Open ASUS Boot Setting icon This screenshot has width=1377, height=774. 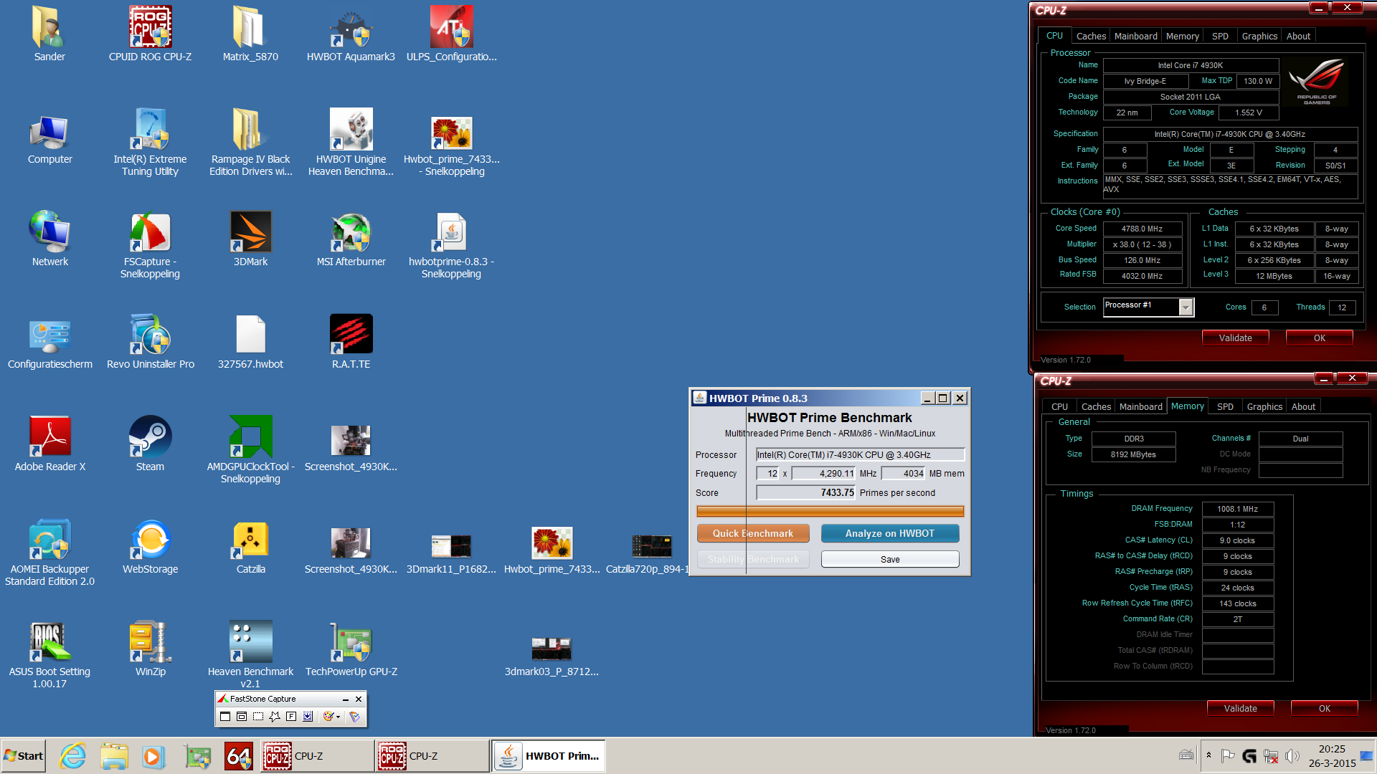pos(49,654)
